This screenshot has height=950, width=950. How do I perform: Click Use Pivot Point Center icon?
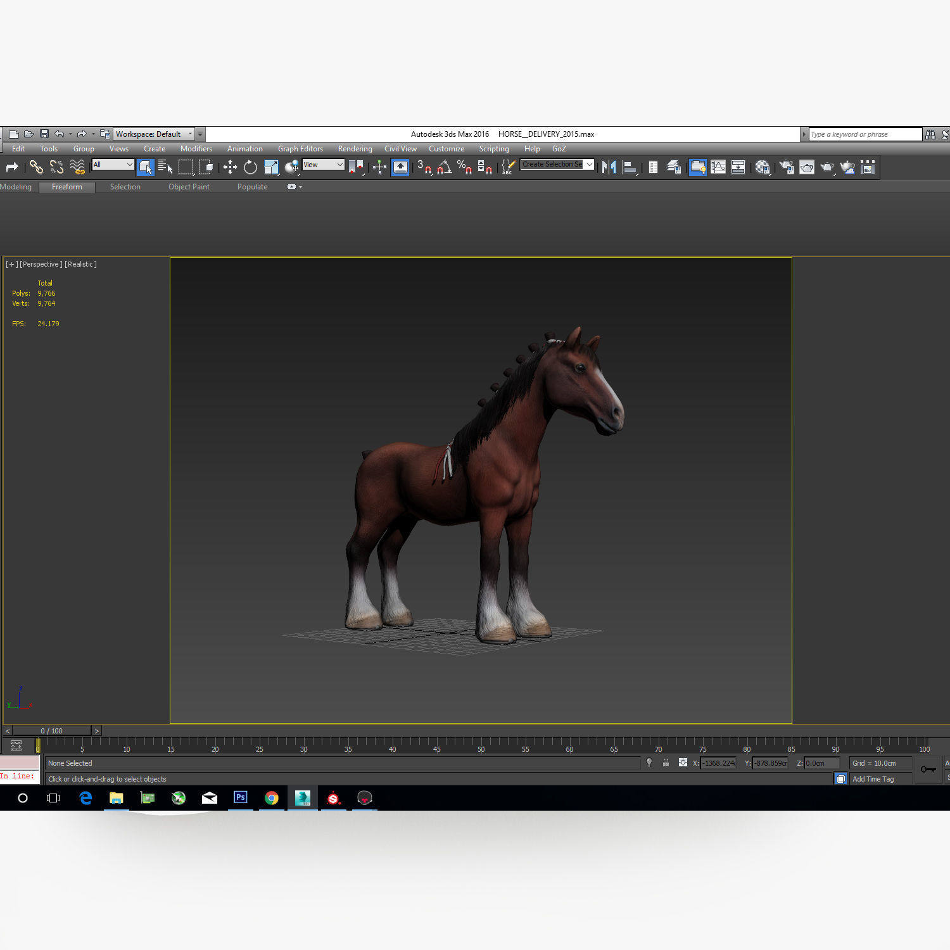(357, 167)
